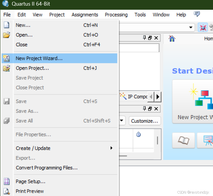Click the IP Components wizard wand icon
213x196 pixels.
(123, 96)
